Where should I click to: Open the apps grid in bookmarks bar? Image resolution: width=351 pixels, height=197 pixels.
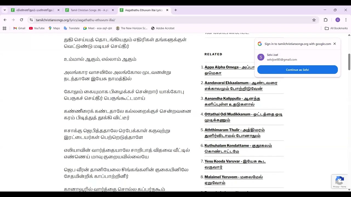click(4, 28)
